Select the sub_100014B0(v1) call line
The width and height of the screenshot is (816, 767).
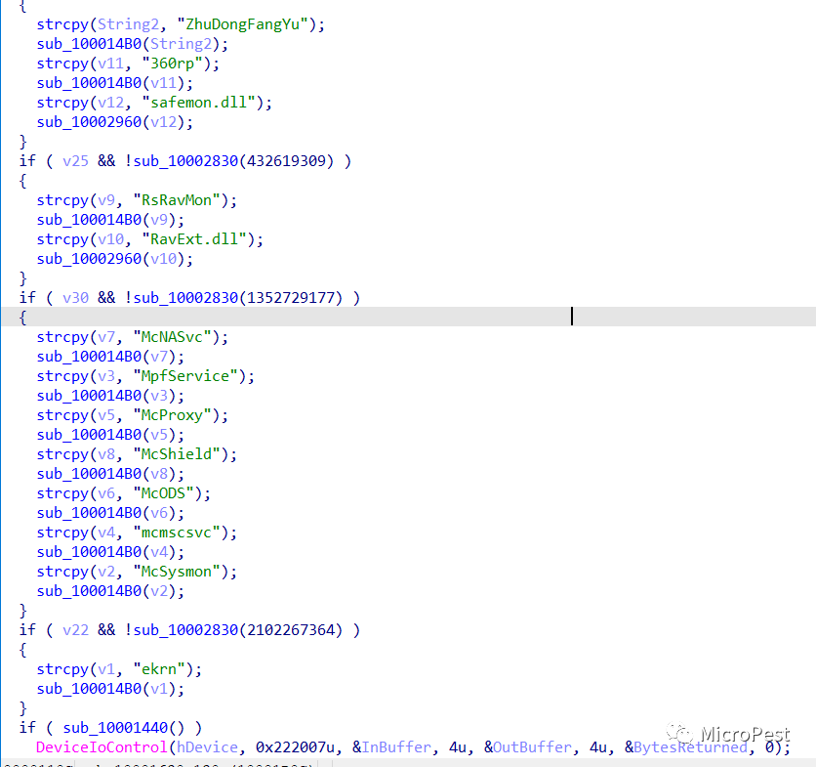(x=110, y=689)
